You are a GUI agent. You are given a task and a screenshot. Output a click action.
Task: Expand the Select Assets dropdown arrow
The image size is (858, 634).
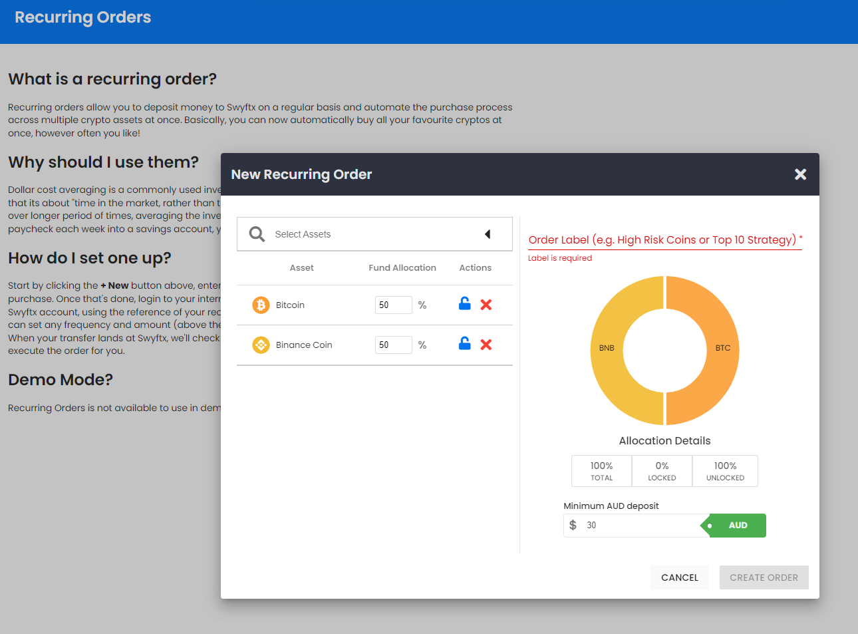click(488, 234)
